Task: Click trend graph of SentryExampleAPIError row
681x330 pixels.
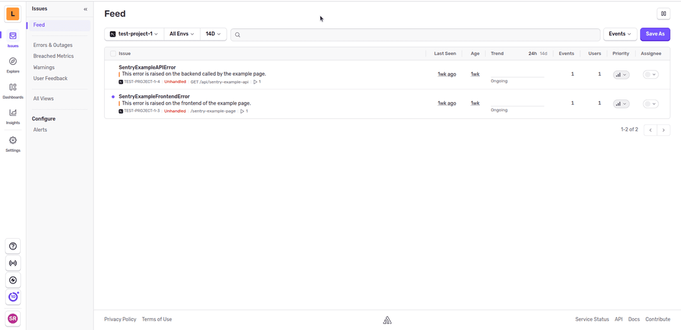Action: pos(517,74)
